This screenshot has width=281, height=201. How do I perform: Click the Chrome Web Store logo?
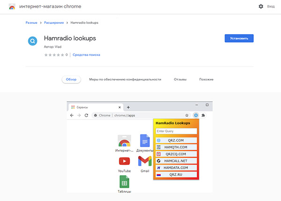[12, 7]
